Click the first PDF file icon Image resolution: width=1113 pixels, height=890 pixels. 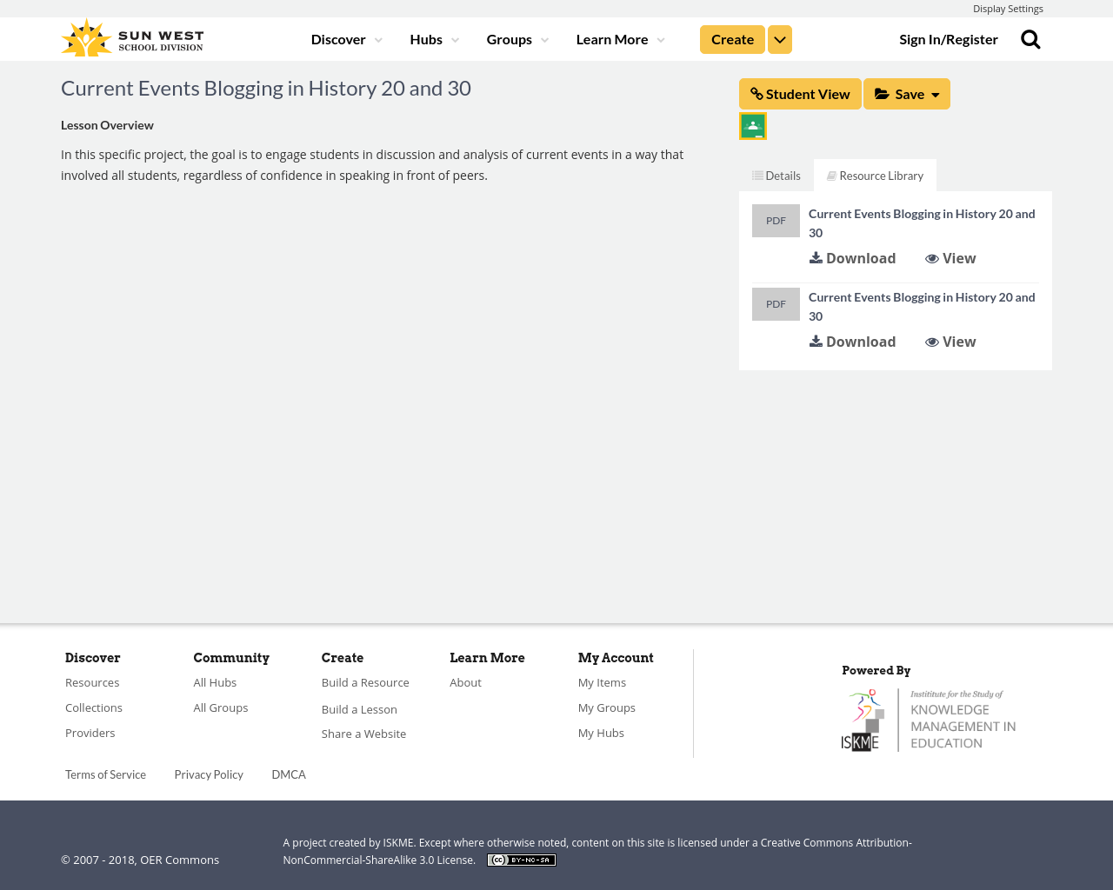tap(776, 221)
